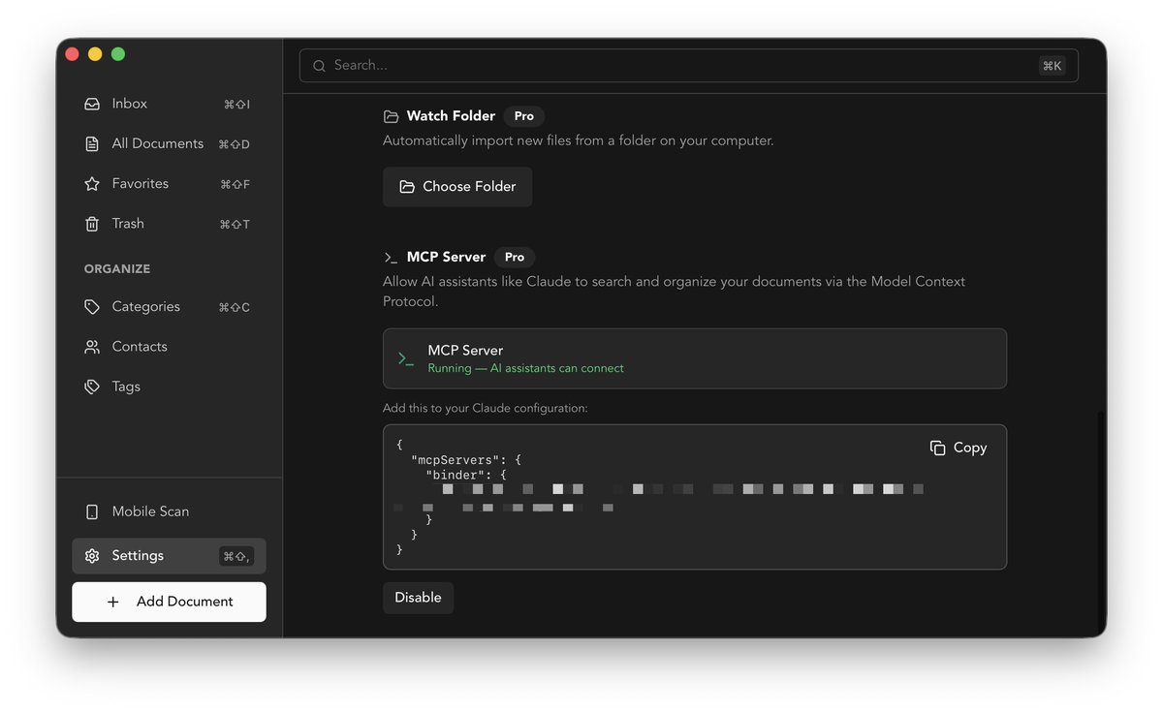This screenshot has height=712, width=1163.
Task: Click the green terminal icon in status card
Action: (x=406, y=358)
